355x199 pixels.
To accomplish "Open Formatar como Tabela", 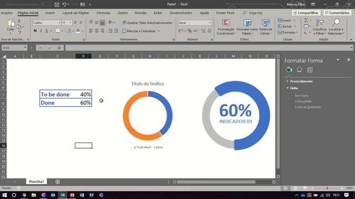I will [247, 27].
